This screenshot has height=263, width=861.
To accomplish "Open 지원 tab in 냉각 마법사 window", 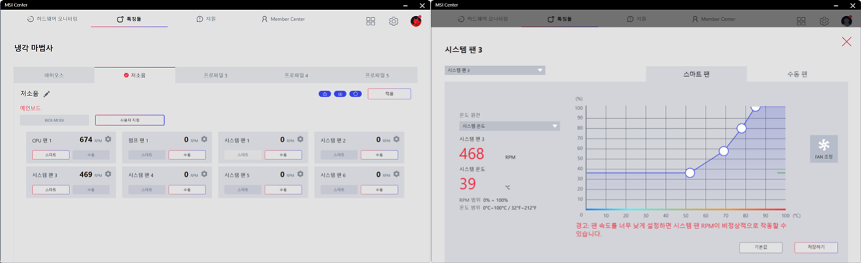I will click(207, 19).
